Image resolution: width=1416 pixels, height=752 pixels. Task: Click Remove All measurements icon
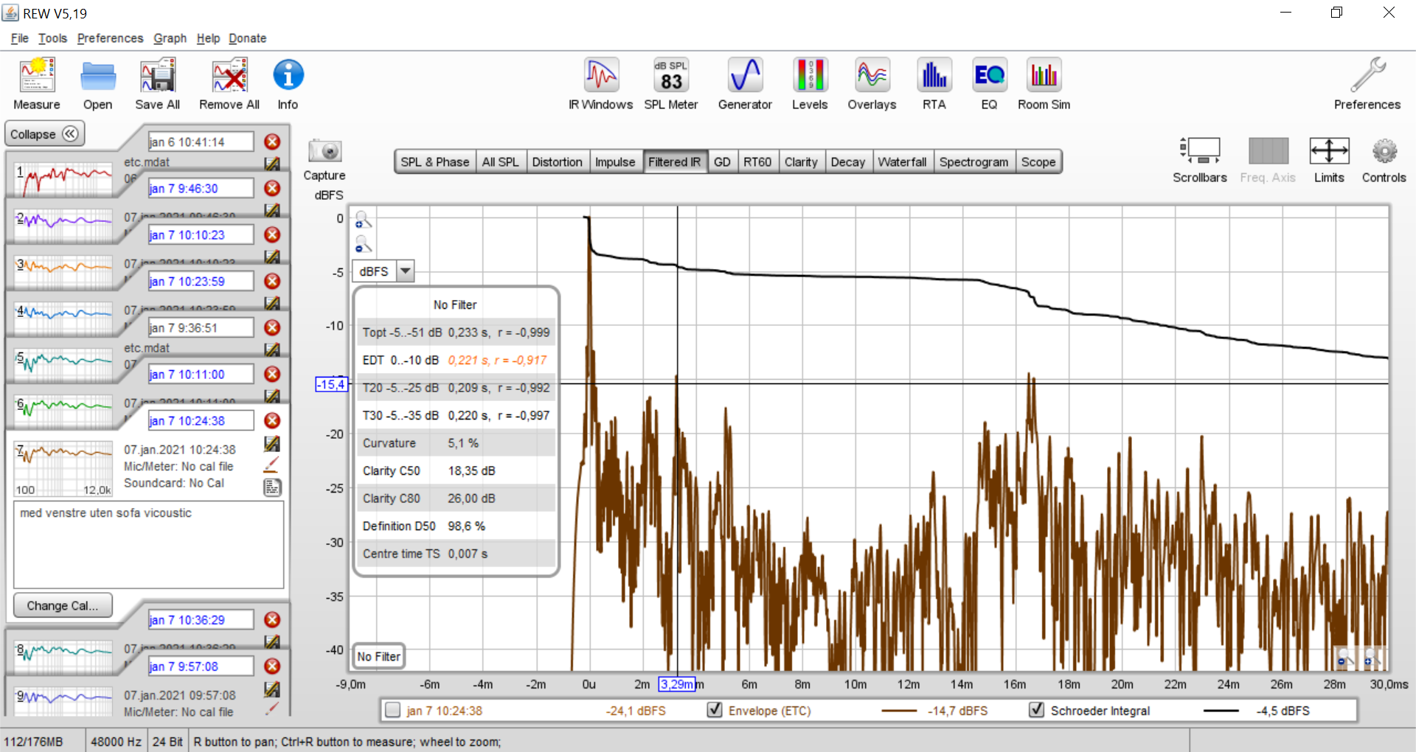[x=229, y=76]
